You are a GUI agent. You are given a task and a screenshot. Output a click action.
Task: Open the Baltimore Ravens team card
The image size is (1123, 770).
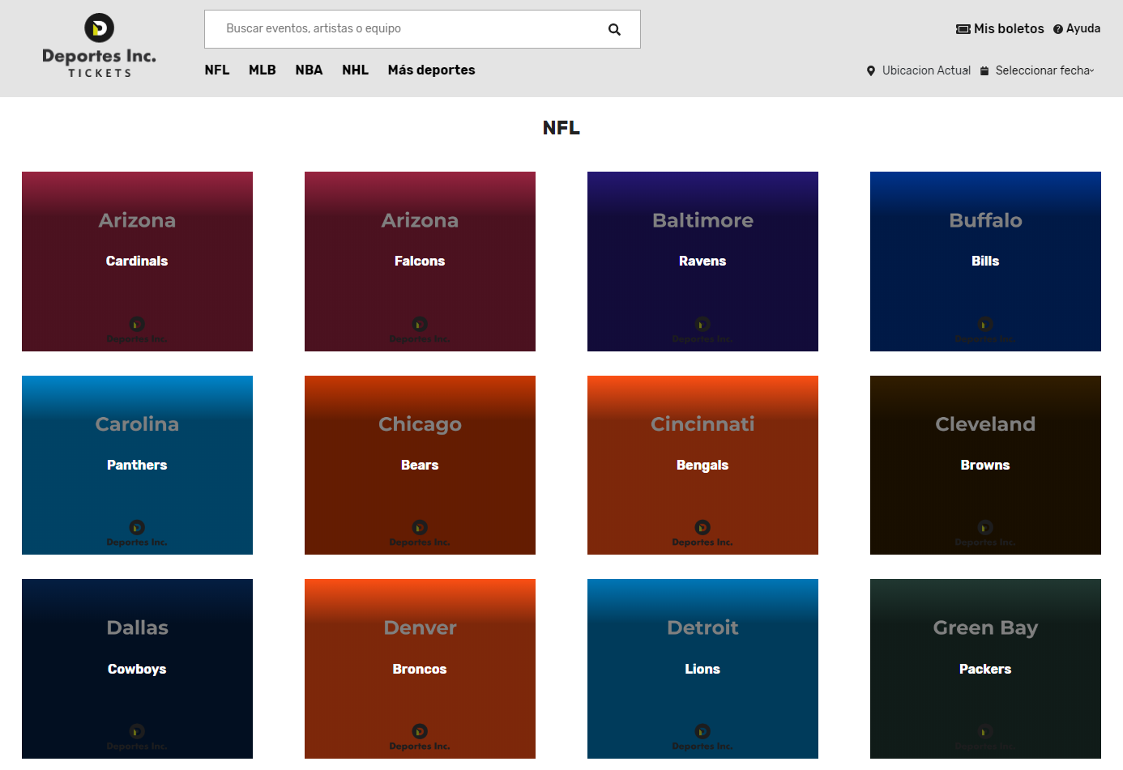point(702,261)
